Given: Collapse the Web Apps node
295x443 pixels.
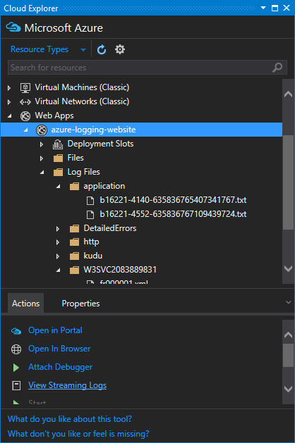Looking at the screenshot, I should pyautogui.click(x=10, y=116).
